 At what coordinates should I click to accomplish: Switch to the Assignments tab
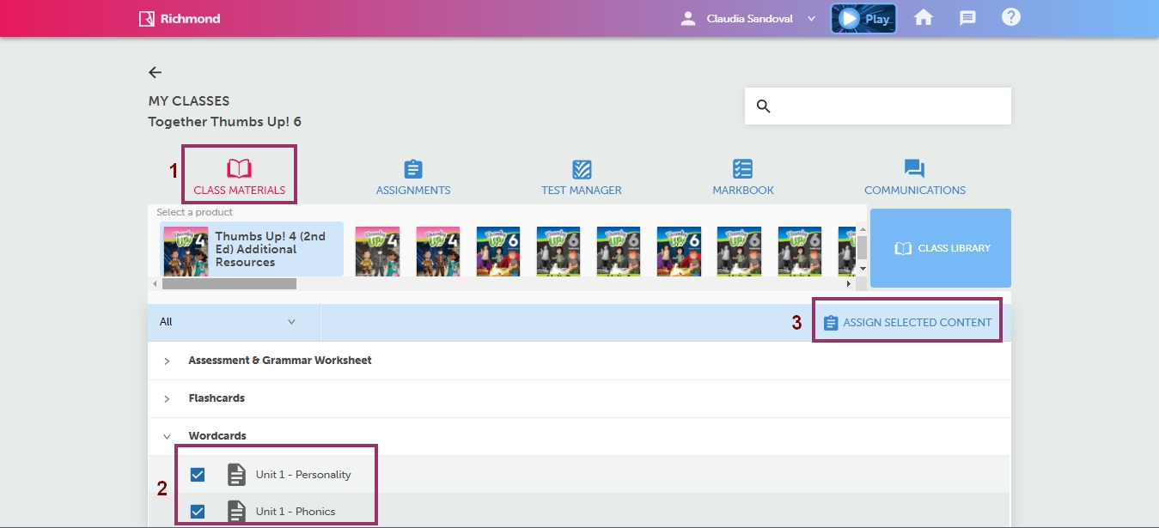pos(413,178)
